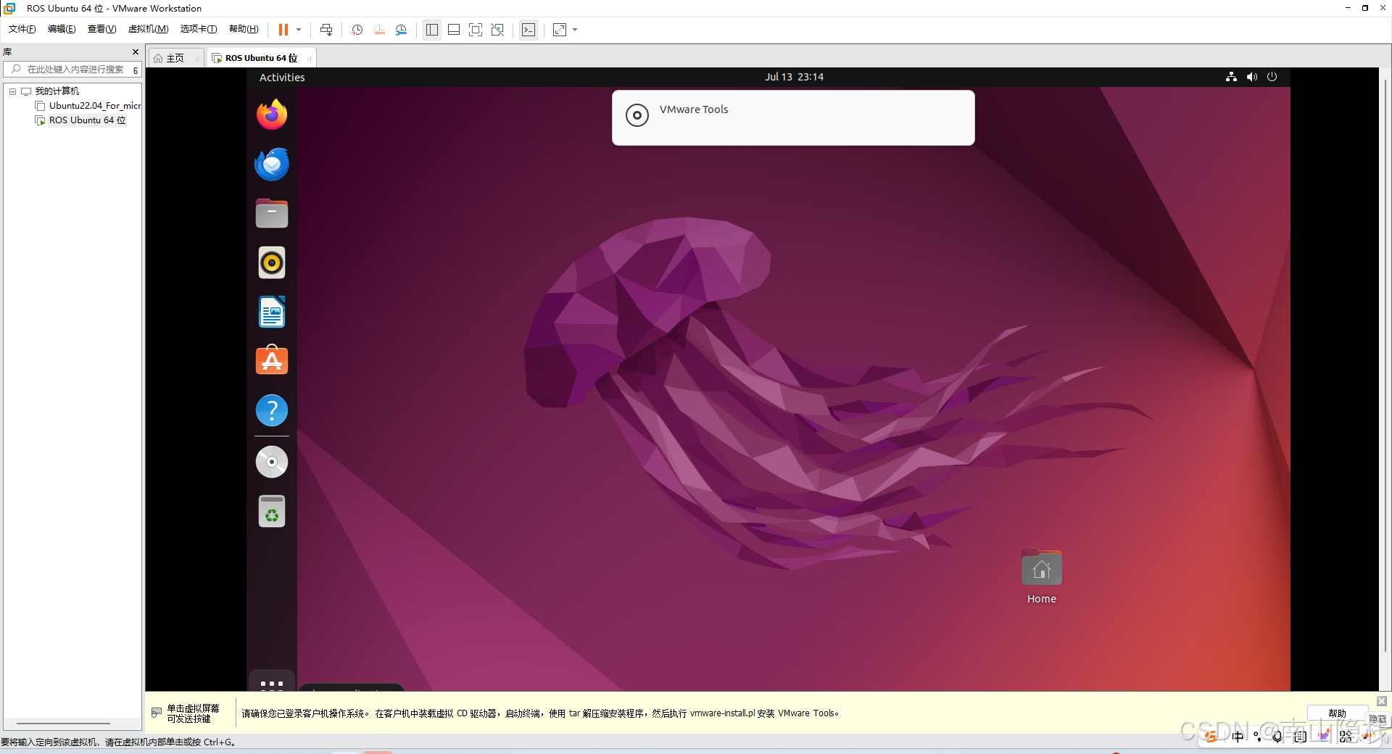This screenshot has height=754, width=1392.
Task: Open the stretch mode dropdown arrow
Action: click(x=575, y=30)
